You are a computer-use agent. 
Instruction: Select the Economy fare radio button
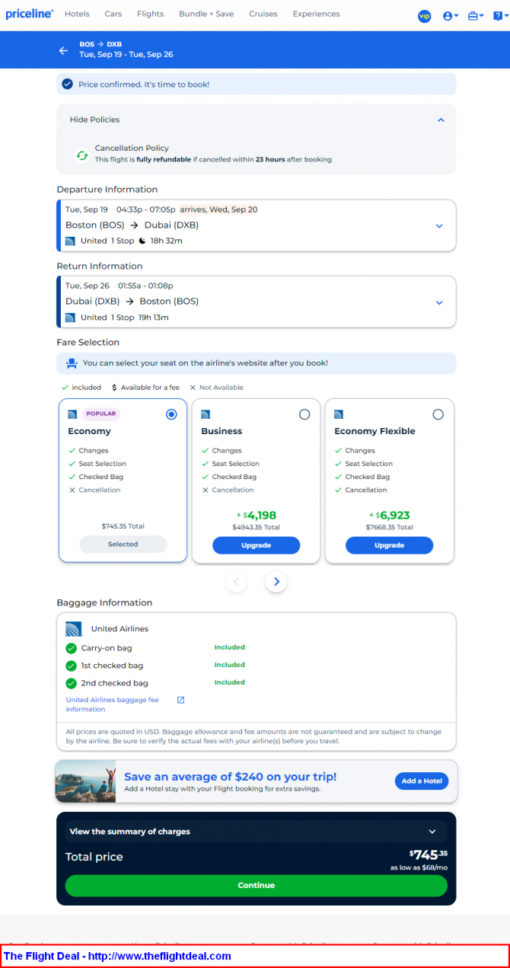pyautogui.click(x=171, y=414)
